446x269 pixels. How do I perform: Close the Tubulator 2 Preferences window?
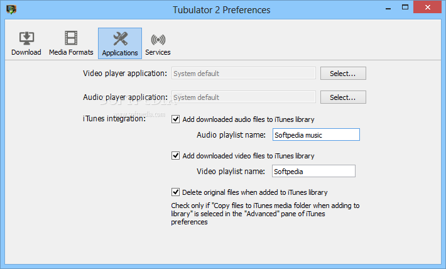[427, 8]
